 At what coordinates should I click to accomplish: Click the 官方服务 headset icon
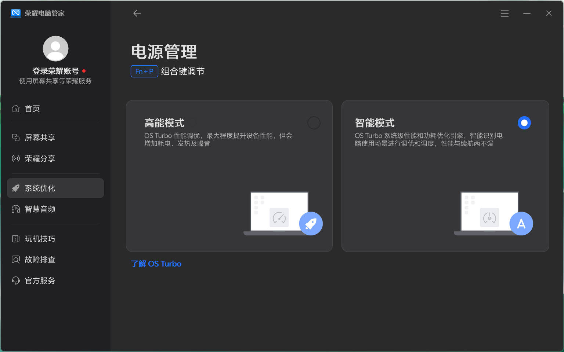pyautogui.click(x=16, y=280)
